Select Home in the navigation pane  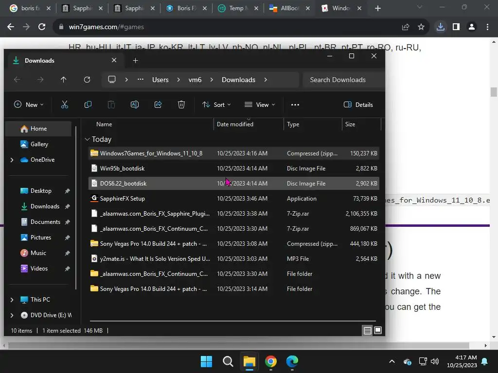pos(38,129)
